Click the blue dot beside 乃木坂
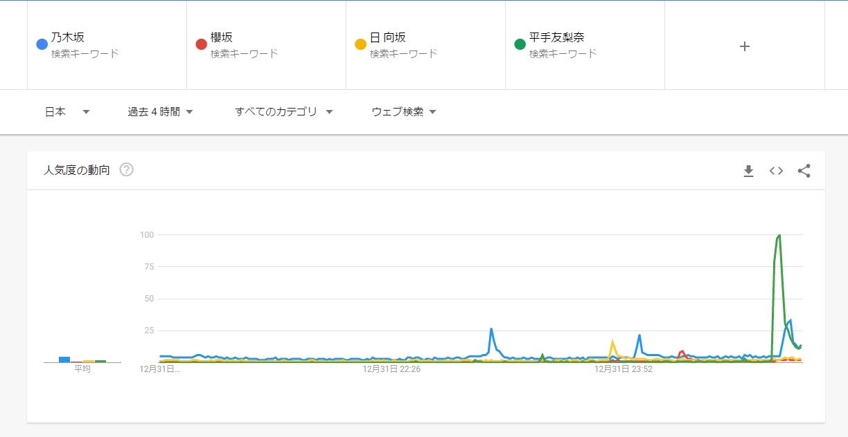This screenshot has height=437, width=848. pyautogui.click(x=42, y=44)
